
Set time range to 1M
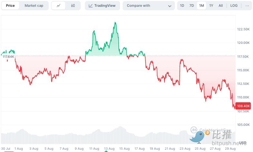click(201, 5)
